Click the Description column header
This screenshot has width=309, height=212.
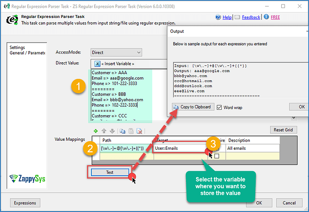(253, 140)
